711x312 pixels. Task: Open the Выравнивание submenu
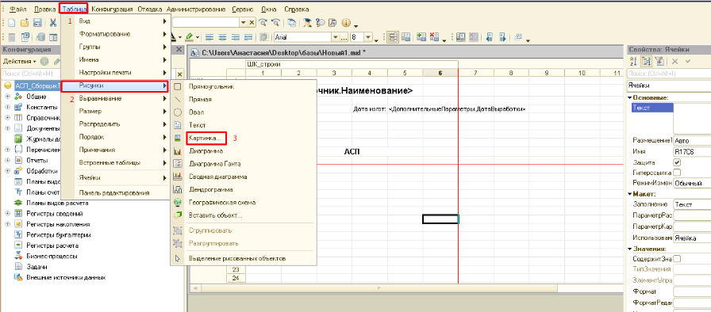coord(116,98)
